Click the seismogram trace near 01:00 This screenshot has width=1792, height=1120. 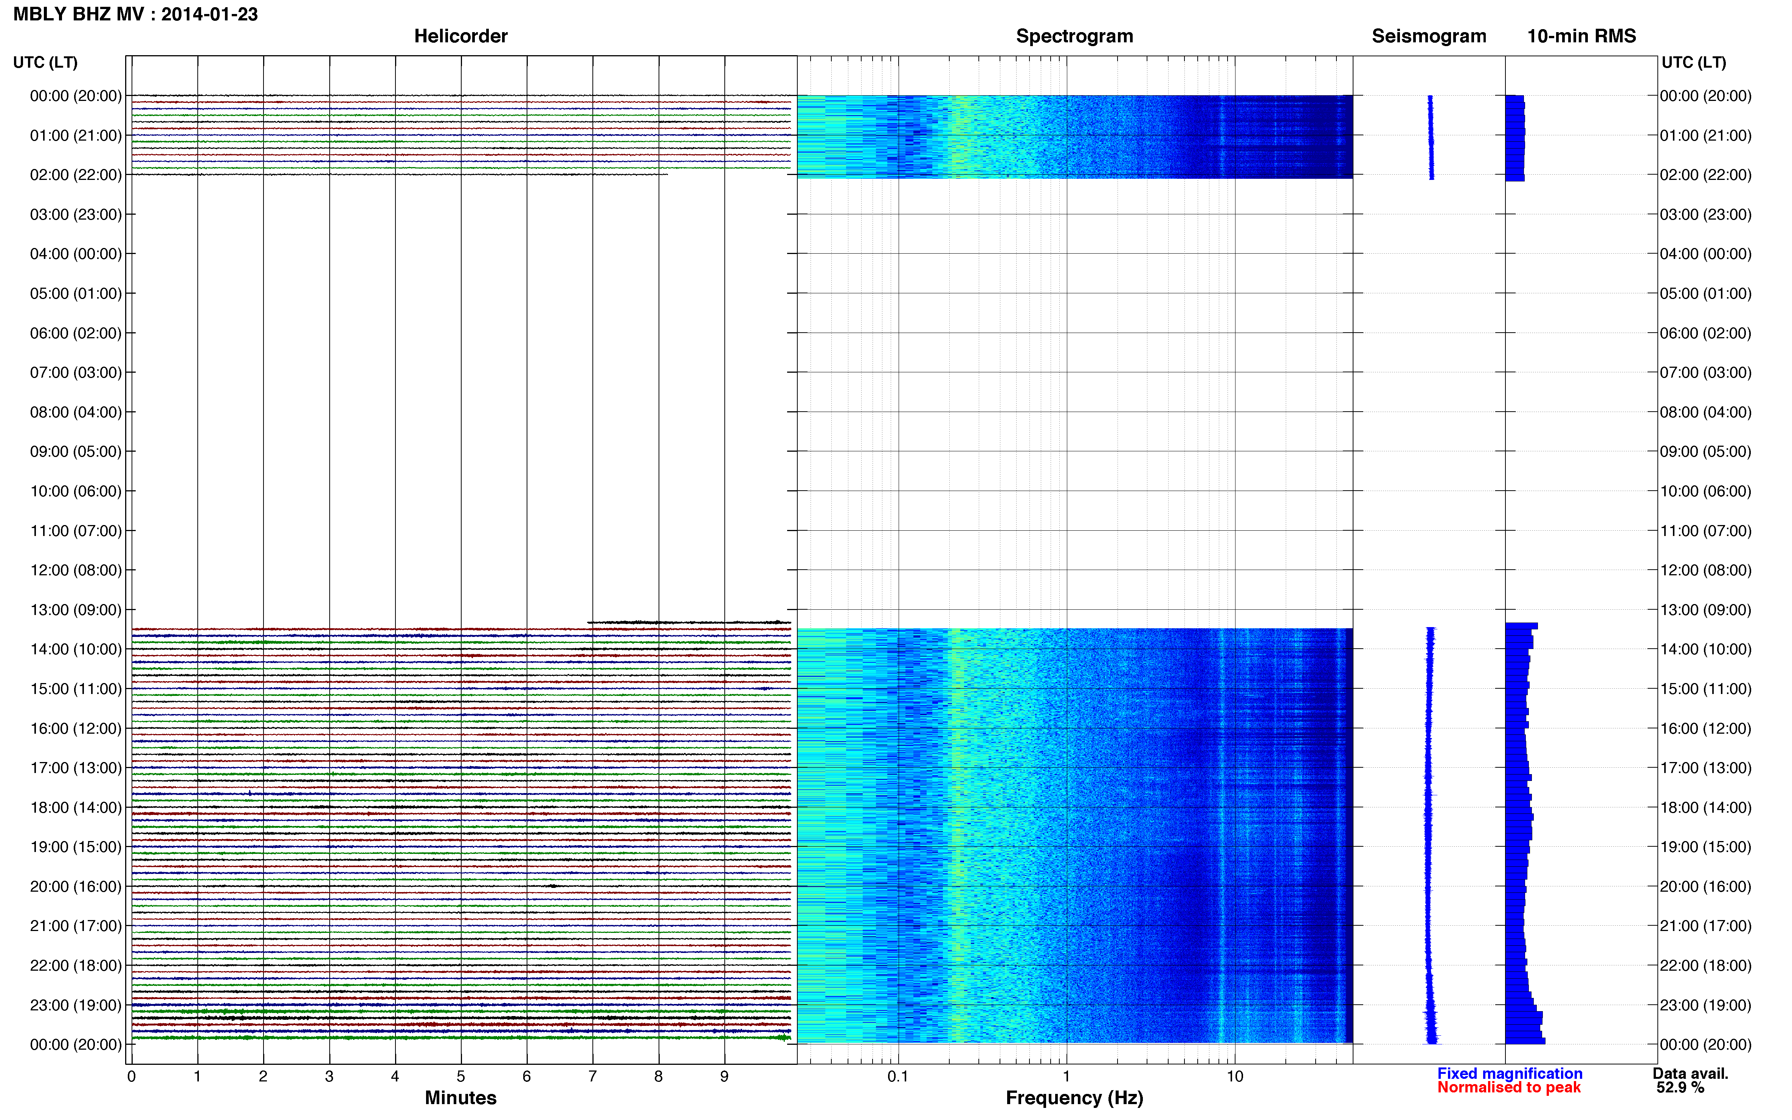[1431, 136]
